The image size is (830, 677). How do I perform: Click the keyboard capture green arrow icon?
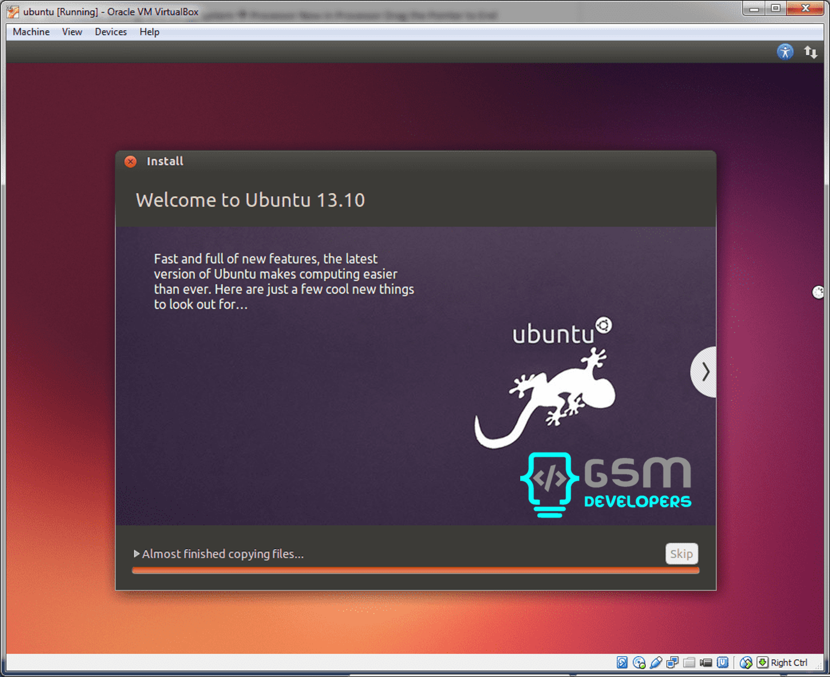(763, 663)
